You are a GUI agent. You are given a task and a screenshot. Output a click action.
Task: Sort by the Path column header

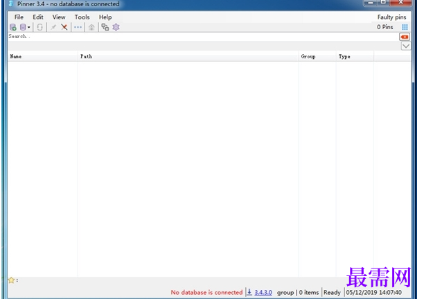188,56
